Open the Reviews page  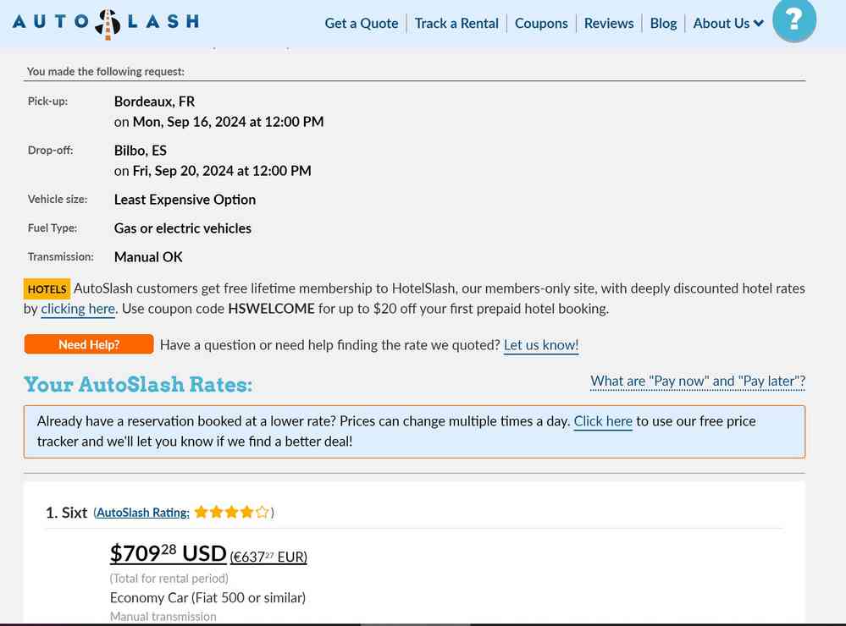click(x=609, y=23)
